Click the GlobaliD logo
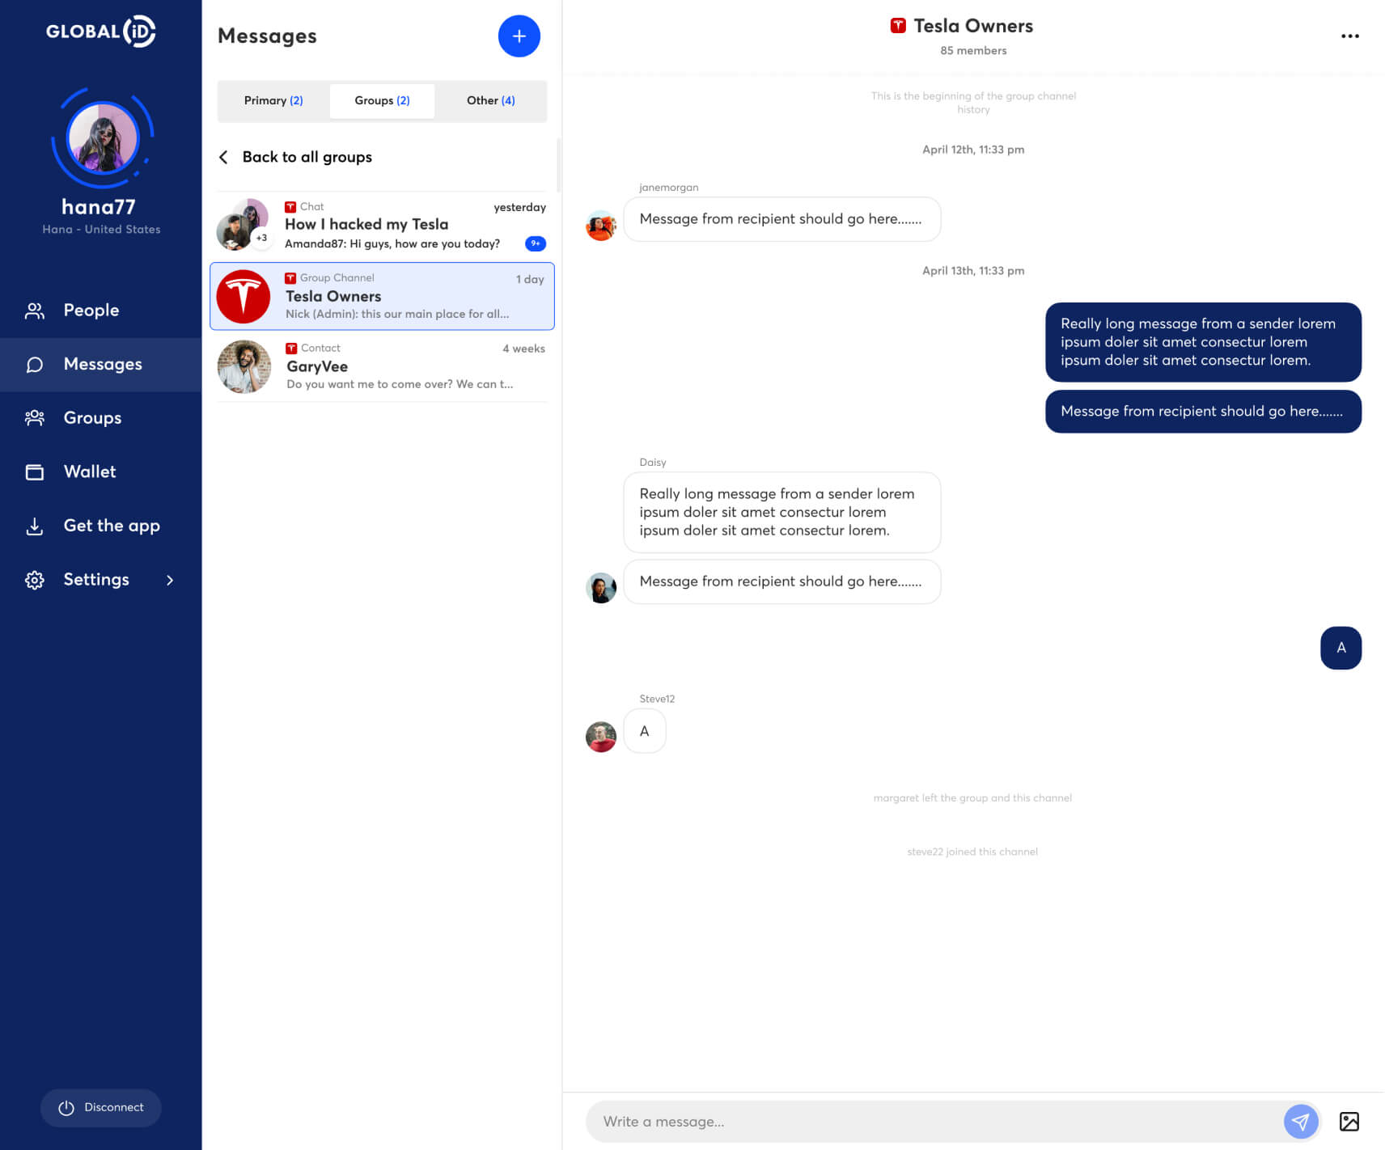This screenshot has width=1385, height=1150. [100, 32]
